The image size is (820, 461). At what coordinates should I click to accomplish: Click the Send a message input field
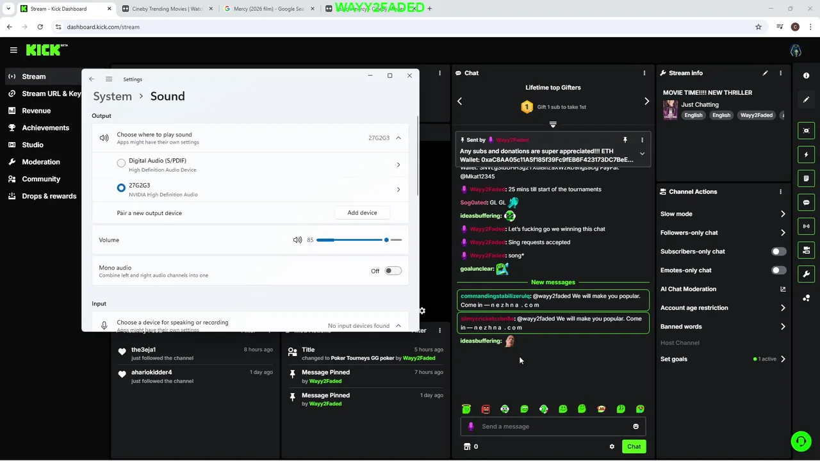tap(553, 426)
